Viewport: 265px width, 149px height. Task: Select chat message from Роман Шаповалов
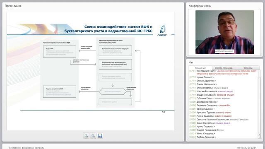[x=203, y=84]
